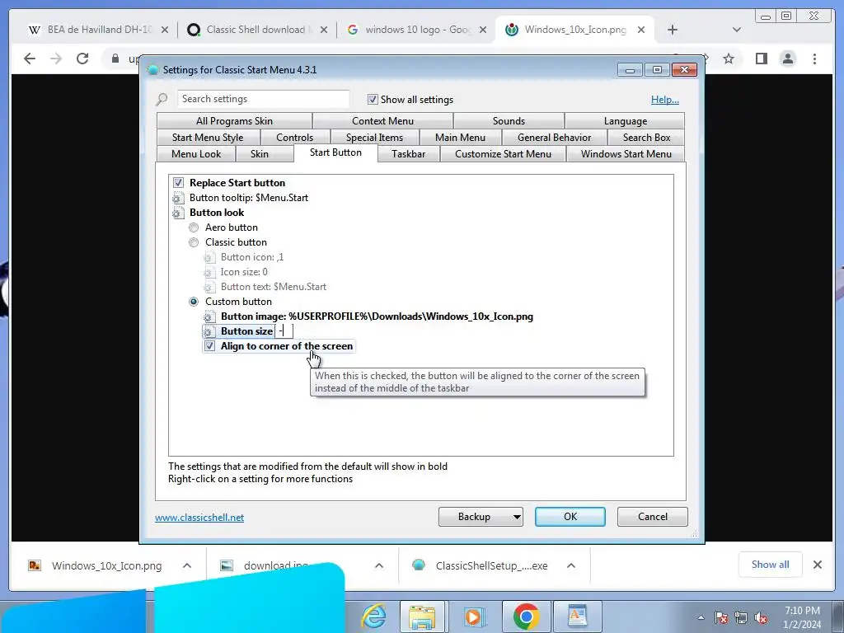Click gear icon beside Button look
Screen dimensions: 844x633
pos(178,213)
